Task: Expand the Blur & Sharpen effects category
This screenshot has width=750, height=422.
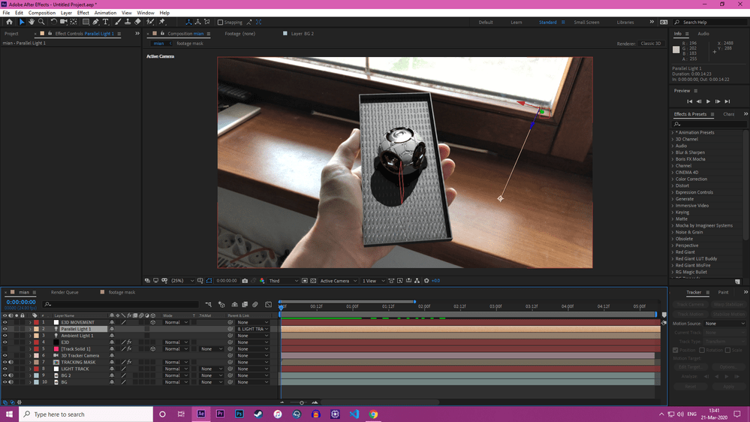Action: (673, 152)
